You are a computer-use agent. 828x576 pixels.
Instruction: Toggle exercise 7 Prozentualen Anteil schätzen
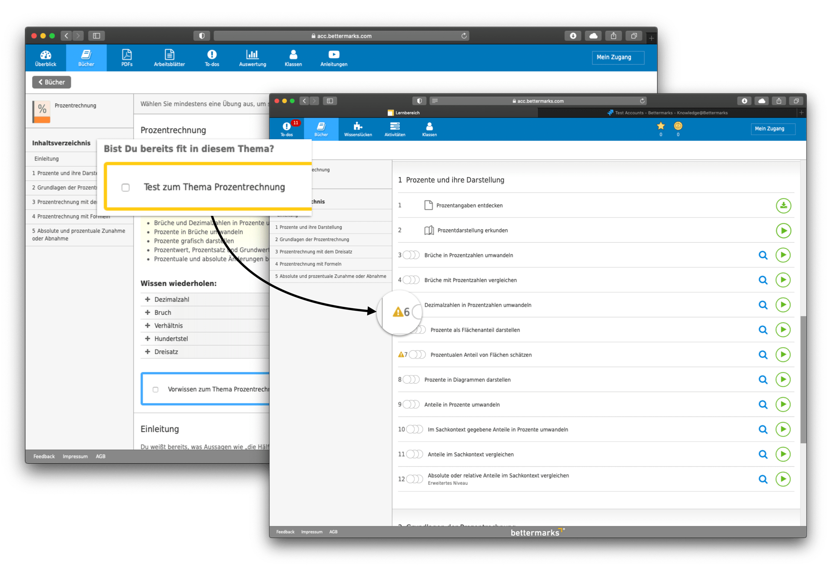[x=416, y=354]
